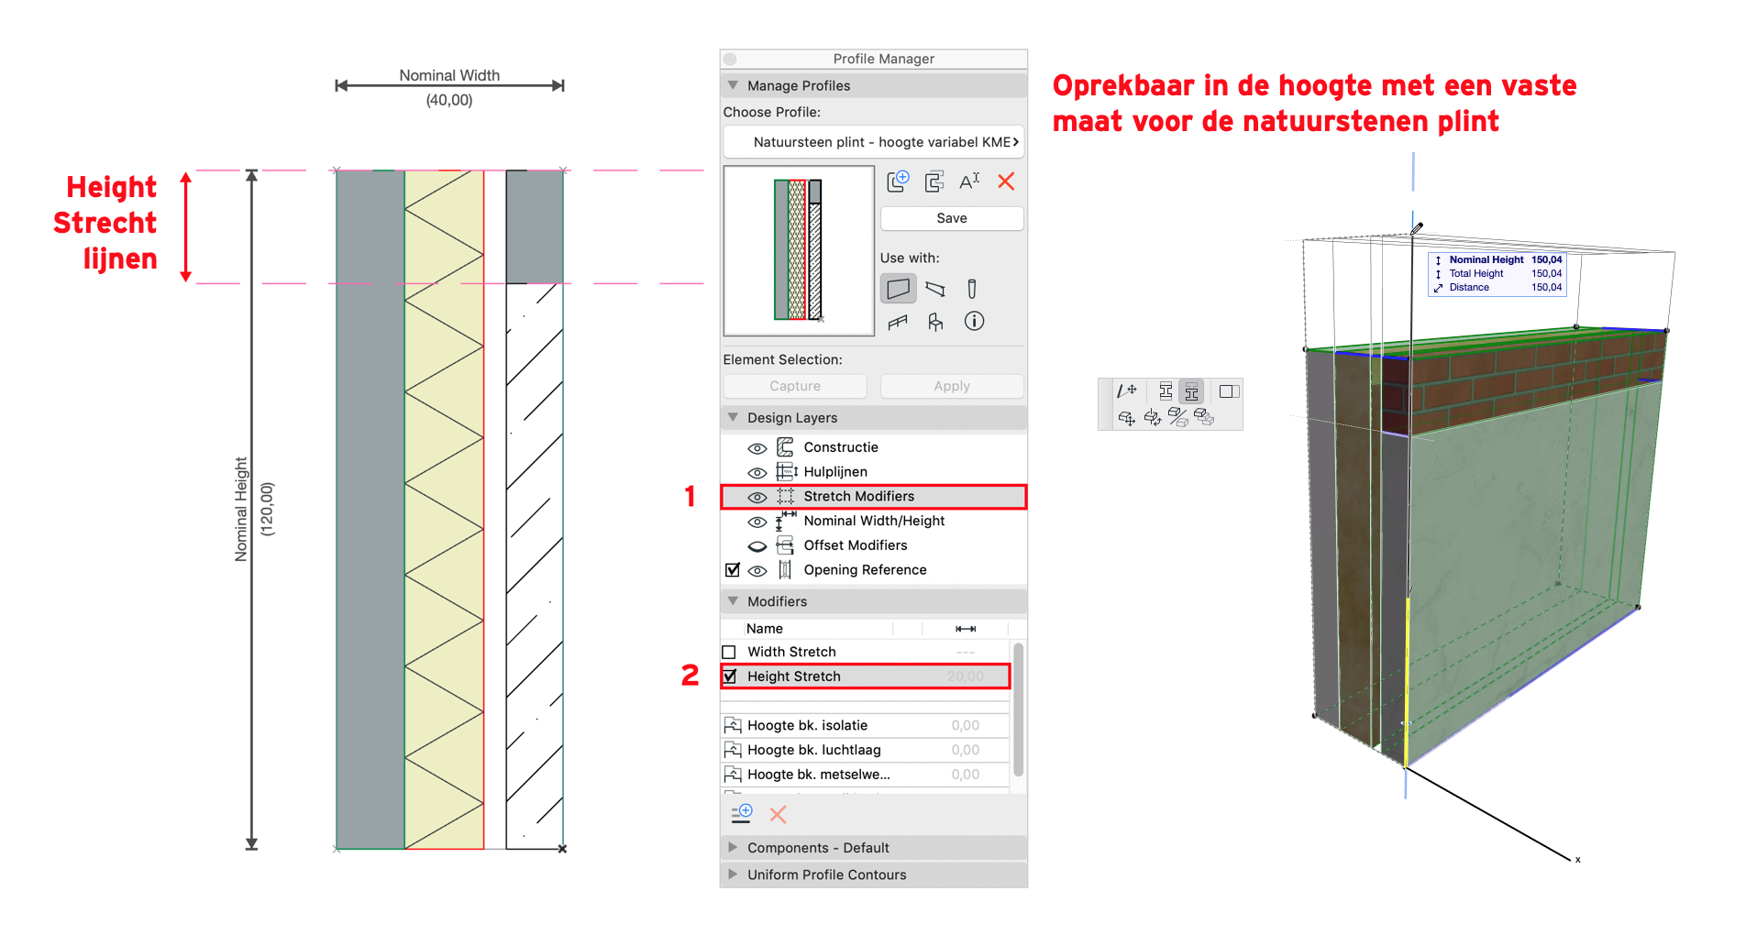Click the rename profile icon
This screenshot has width=1757, height=935.
969,181
